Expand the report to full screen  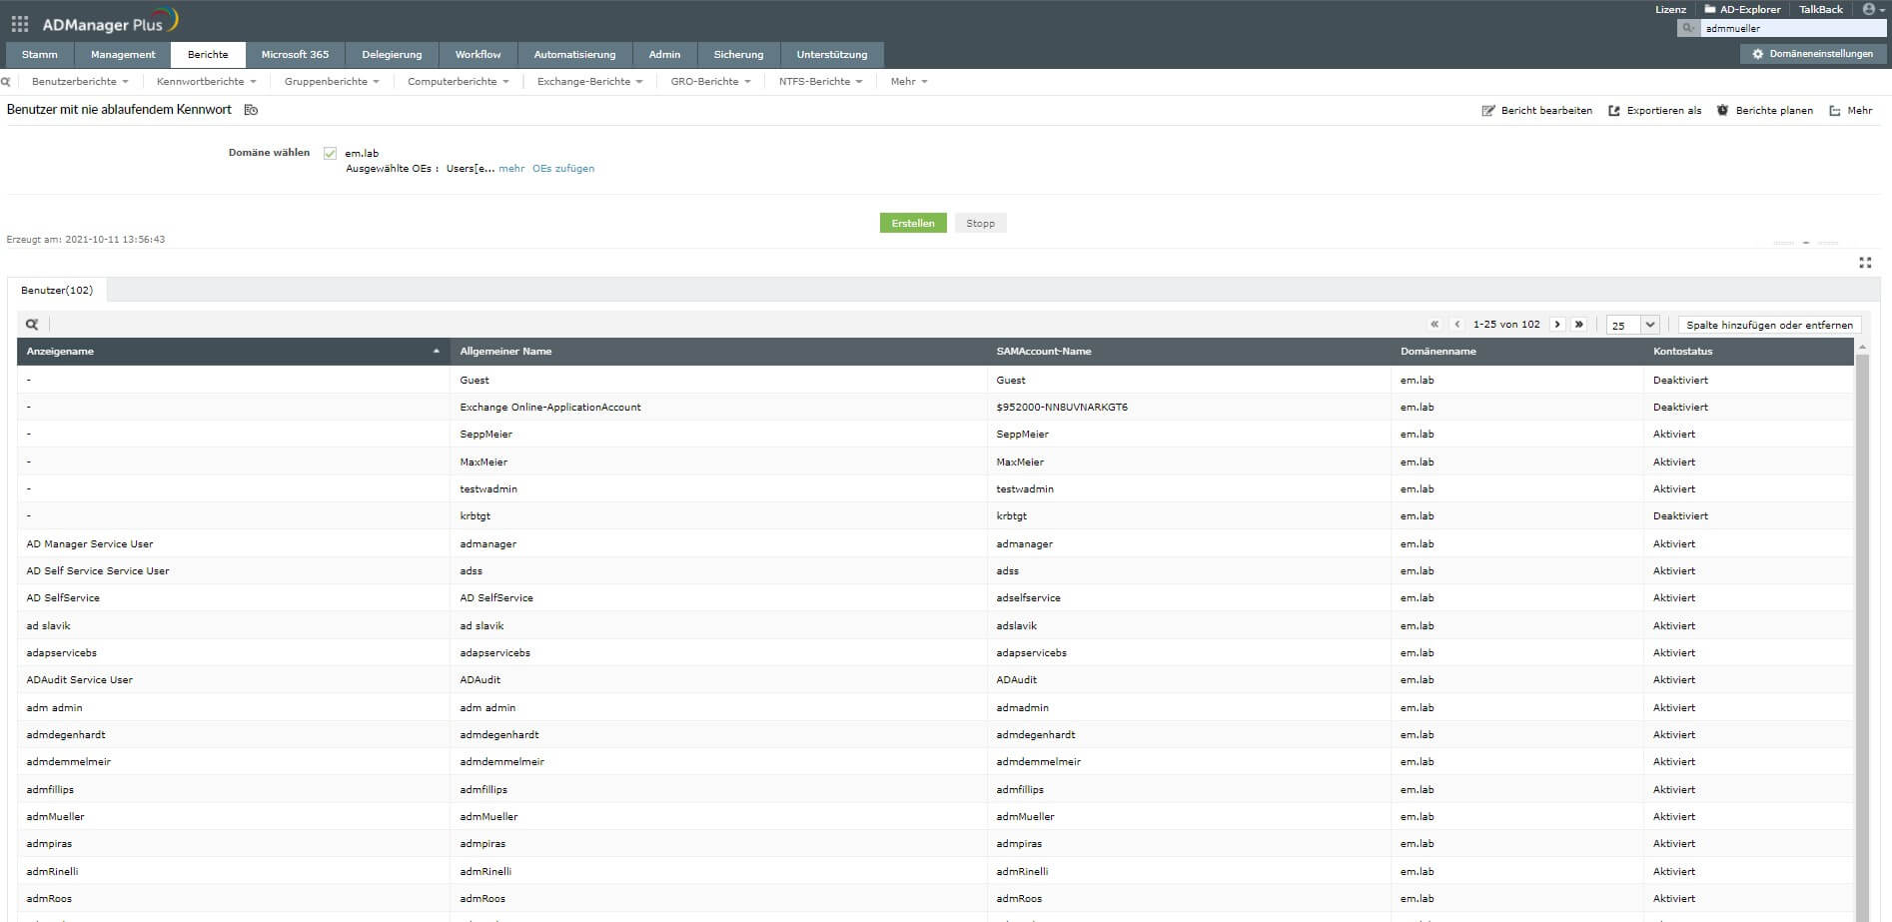tap(1865, 263)
